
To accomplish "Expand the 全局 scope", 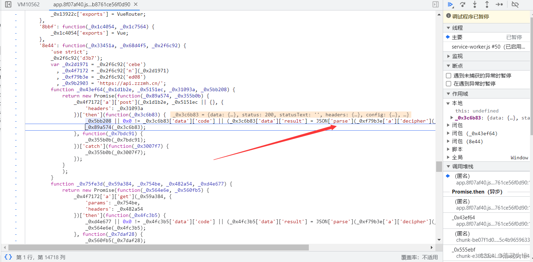I will tap(448, 157).
